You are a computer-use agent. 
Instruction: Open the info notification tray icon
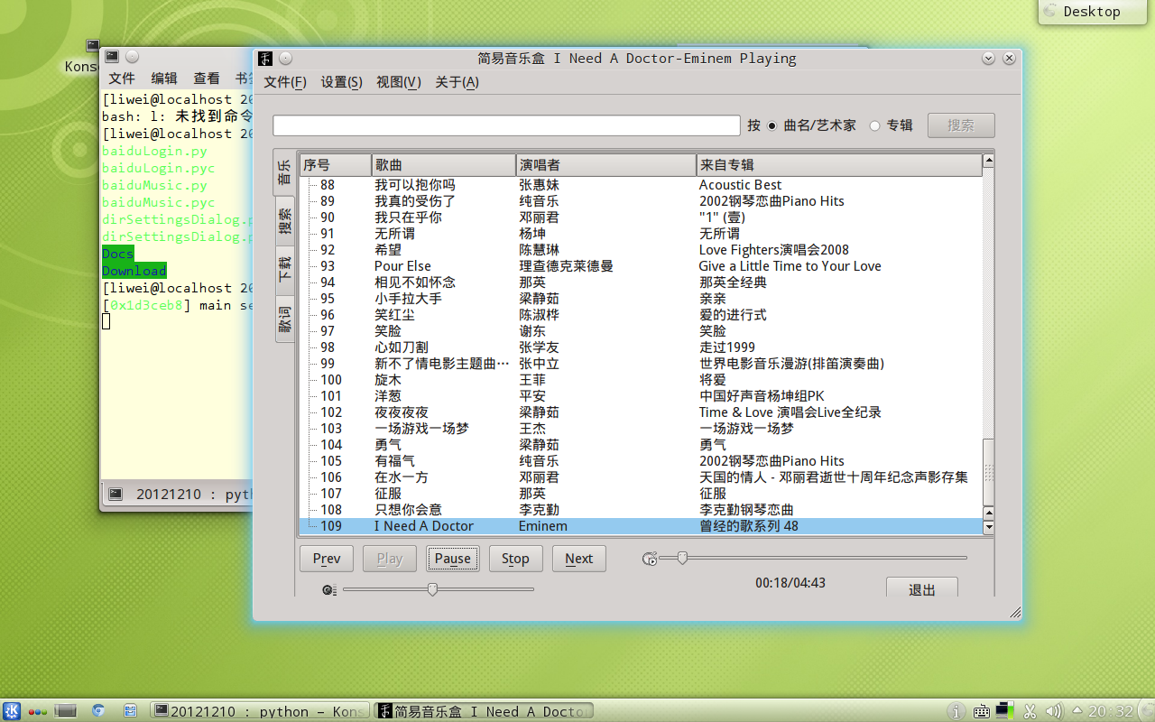tap(957, 711)
